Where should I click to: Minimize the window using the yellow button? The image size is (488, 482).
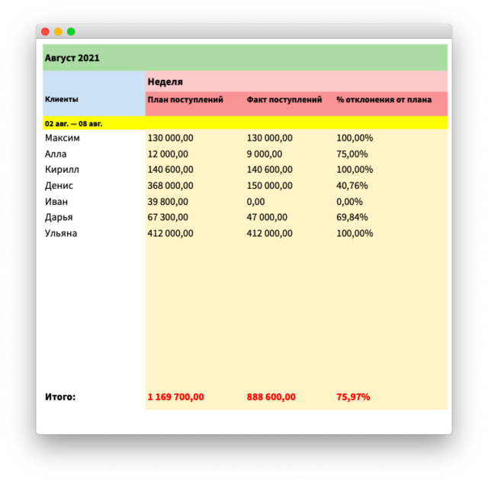(58, 31)
